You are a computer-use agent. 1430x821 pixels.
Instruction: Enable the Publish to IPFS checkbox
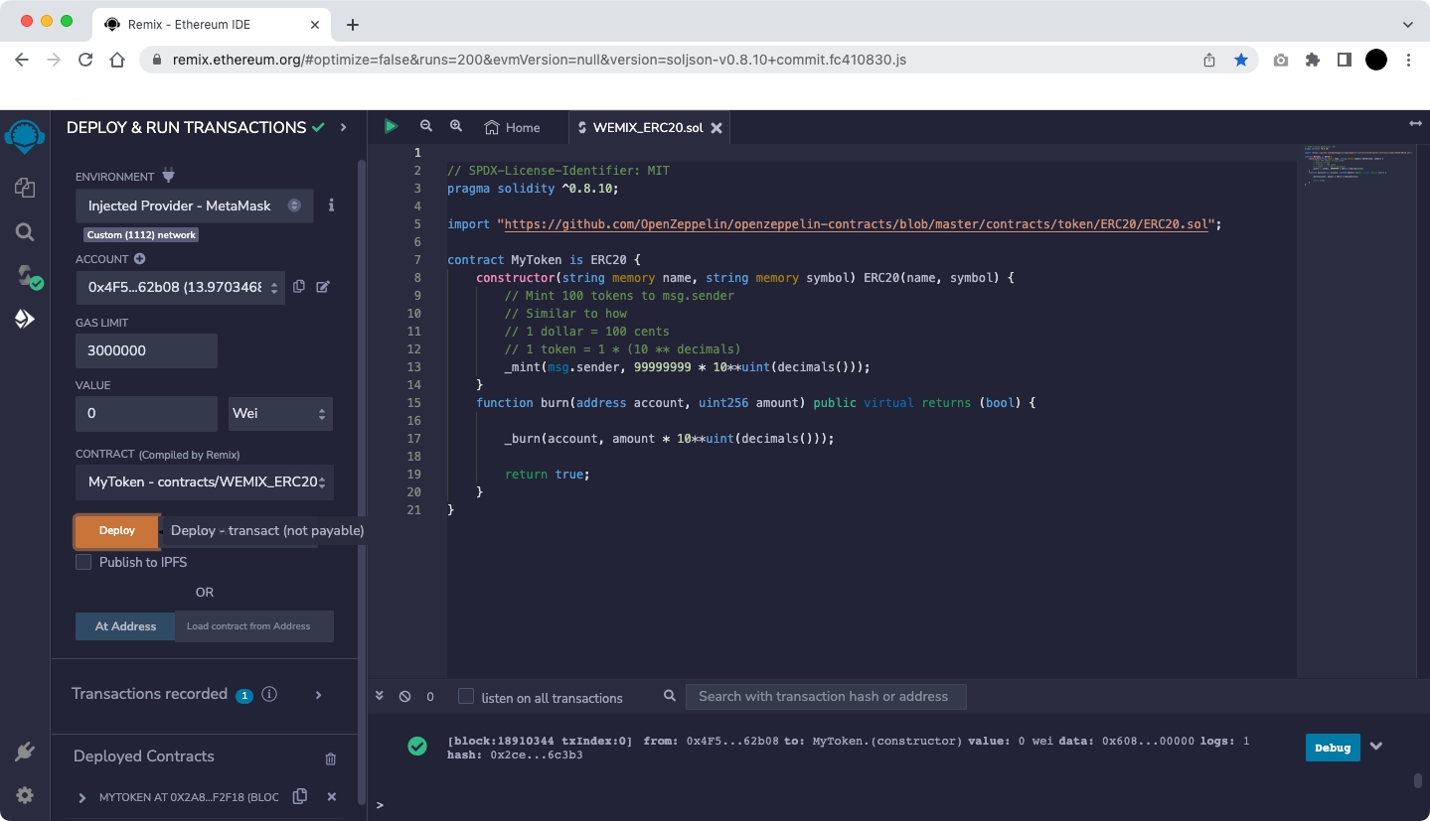click(x=83, y=562)
